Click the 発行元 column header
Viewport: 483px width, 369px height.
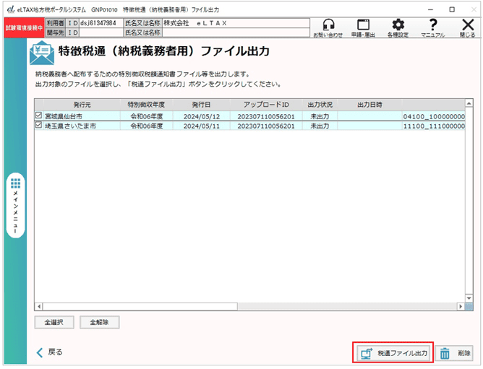point(82,105)
